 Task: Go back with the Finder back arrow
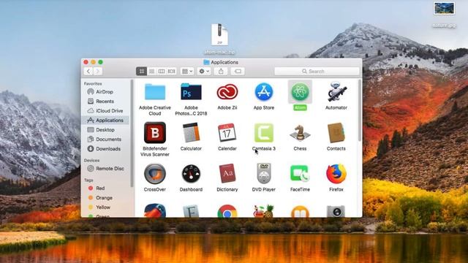click(88, 72)
